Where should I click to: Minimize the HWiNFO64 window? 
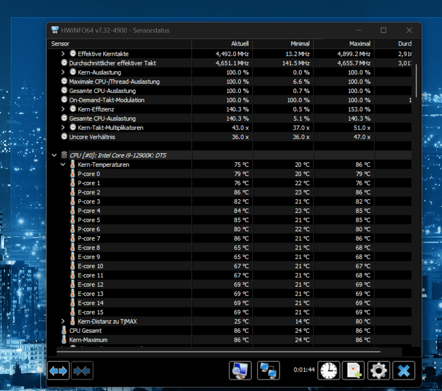358,30
